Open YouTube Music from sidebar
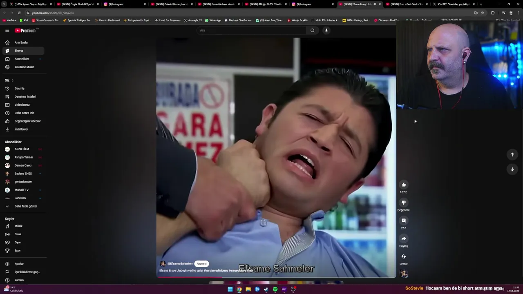Image resolution: width=523 pixels, height=294 pixels. 22,67
